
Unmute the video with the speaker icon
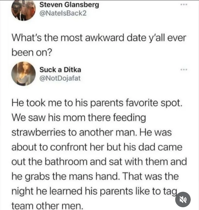(183, 199)
